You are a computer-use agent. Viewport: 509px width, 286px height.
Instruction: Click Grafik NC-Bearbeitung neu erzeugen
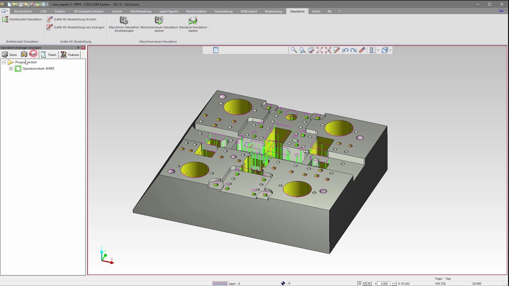coord(76,27)
